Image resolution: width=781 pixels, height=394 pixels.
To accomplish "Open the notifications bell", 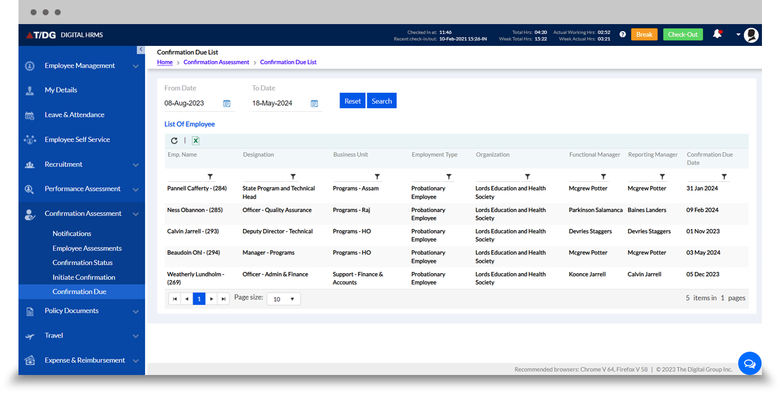I will [717, 34].
